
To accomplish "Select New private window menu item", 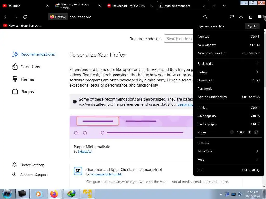I will [x=229, y=53].
